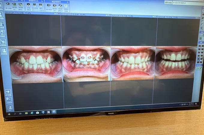Click the patient info label button top right
The image size is (204, 135).
(168, 2)
